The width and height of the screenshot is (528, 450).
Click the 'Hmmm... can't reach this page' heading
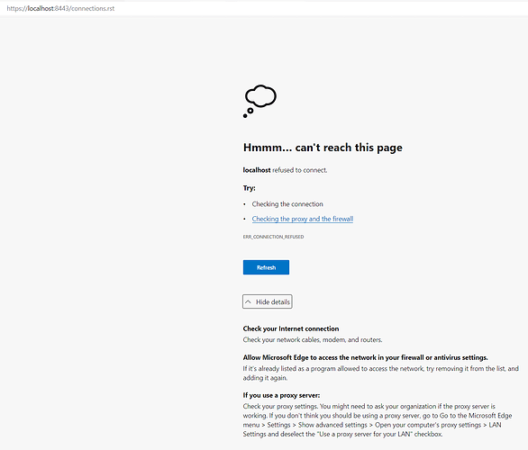(323, 148)
